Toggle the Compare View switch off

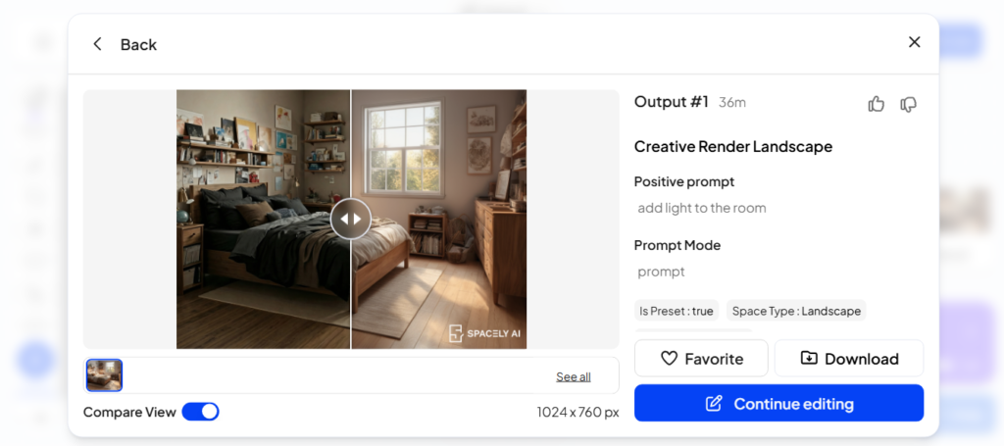[200, 412]
